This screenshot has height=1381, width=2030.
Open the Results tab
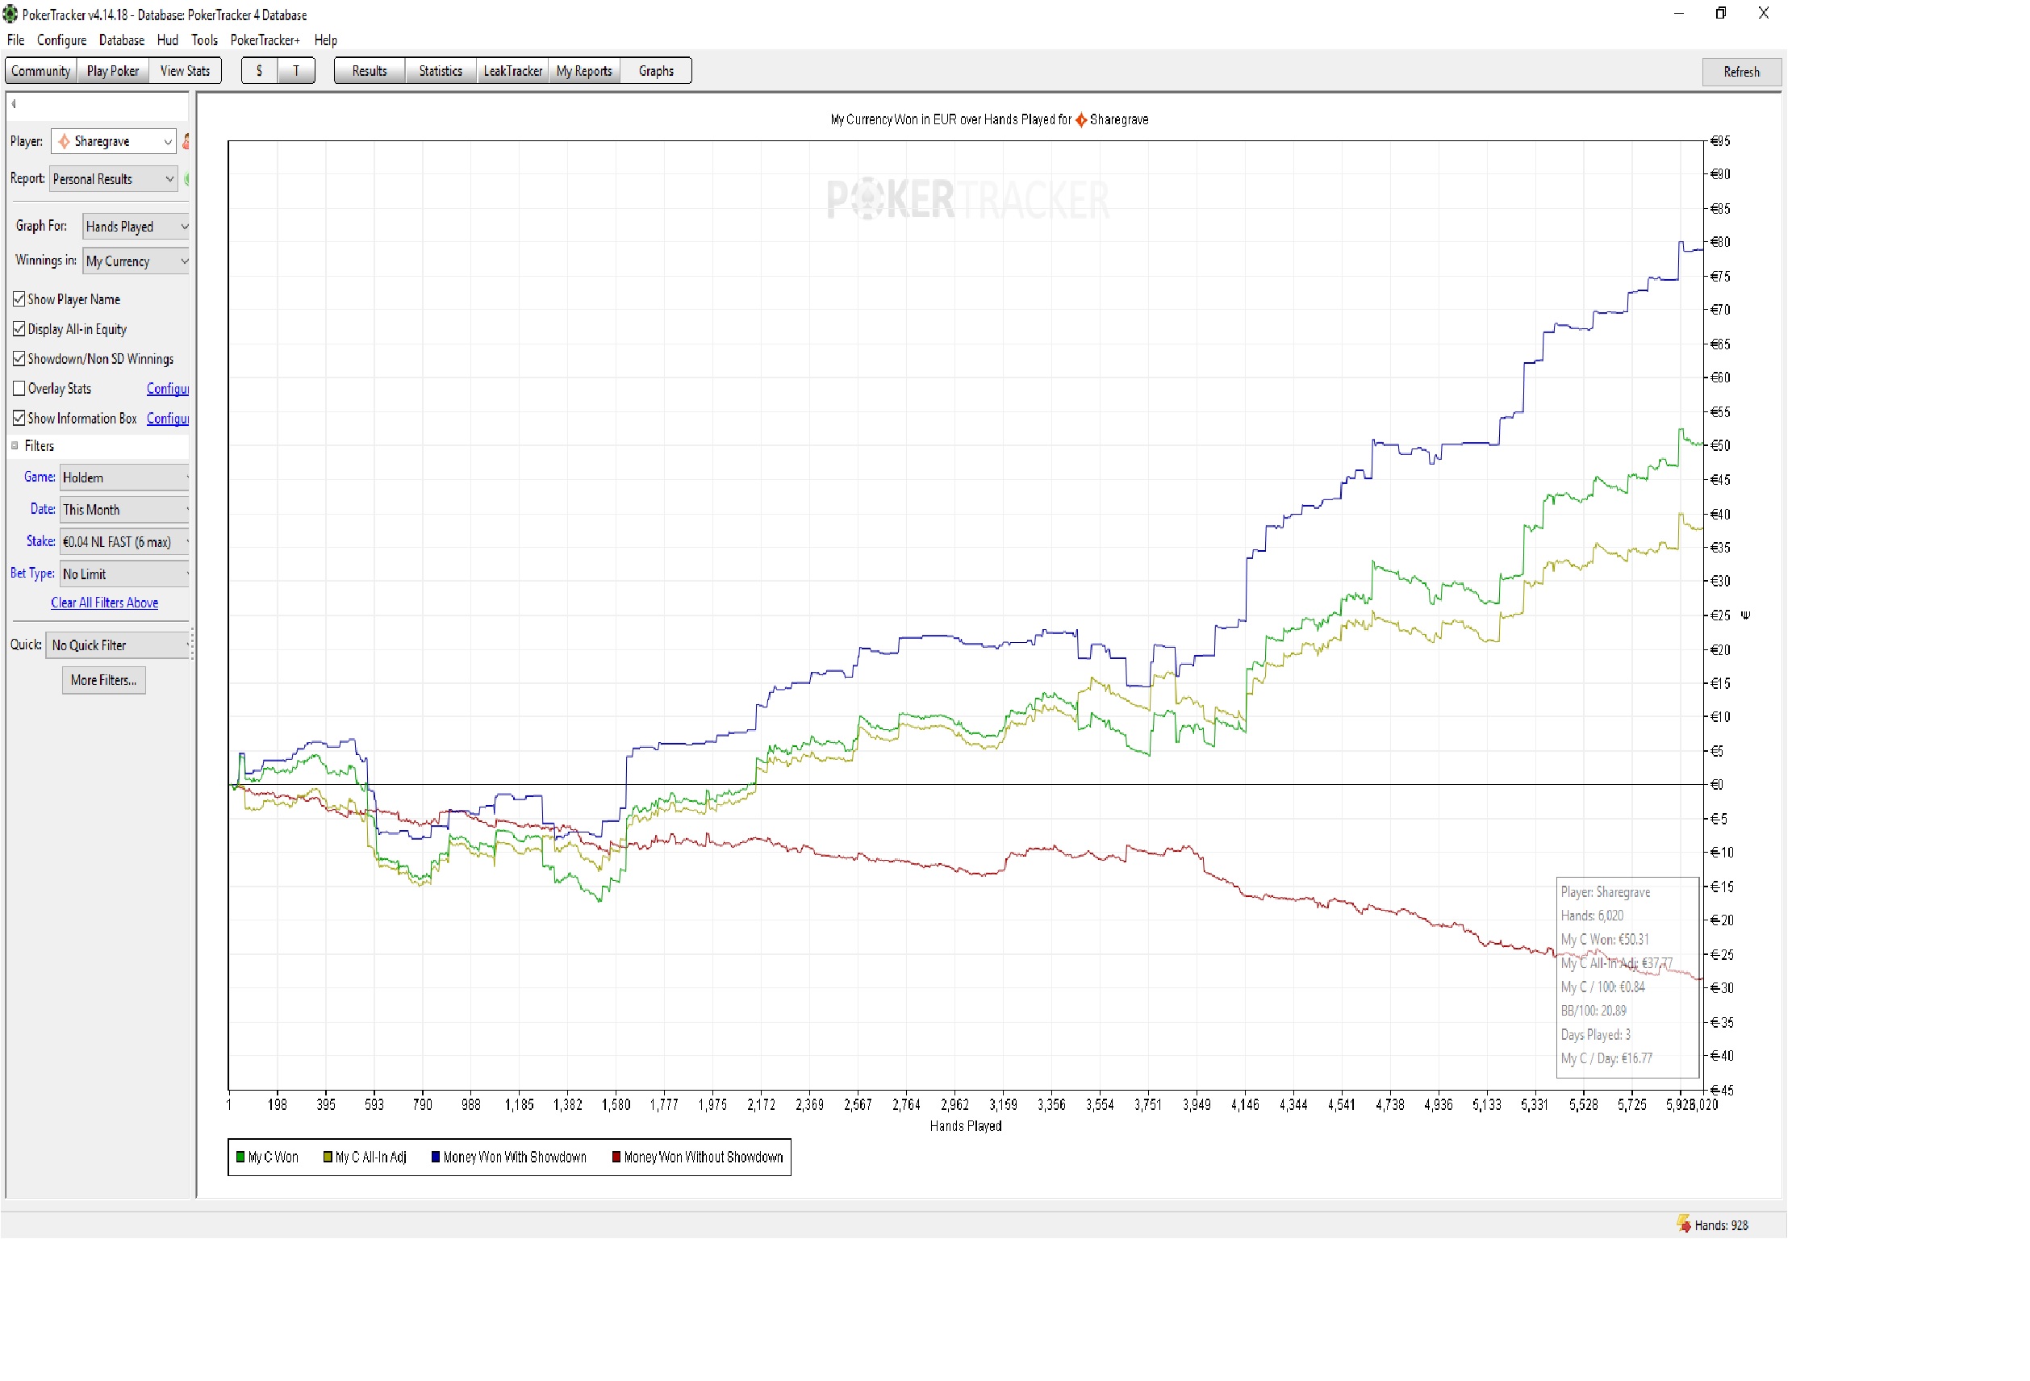370,71
